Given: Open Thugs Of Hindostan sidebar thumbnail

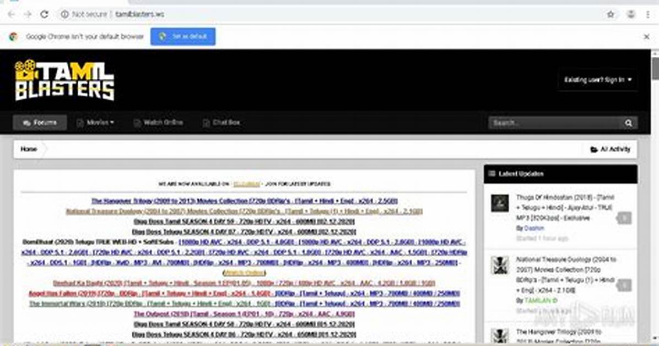Looking at the screenshot, I should tap(500, 203).
